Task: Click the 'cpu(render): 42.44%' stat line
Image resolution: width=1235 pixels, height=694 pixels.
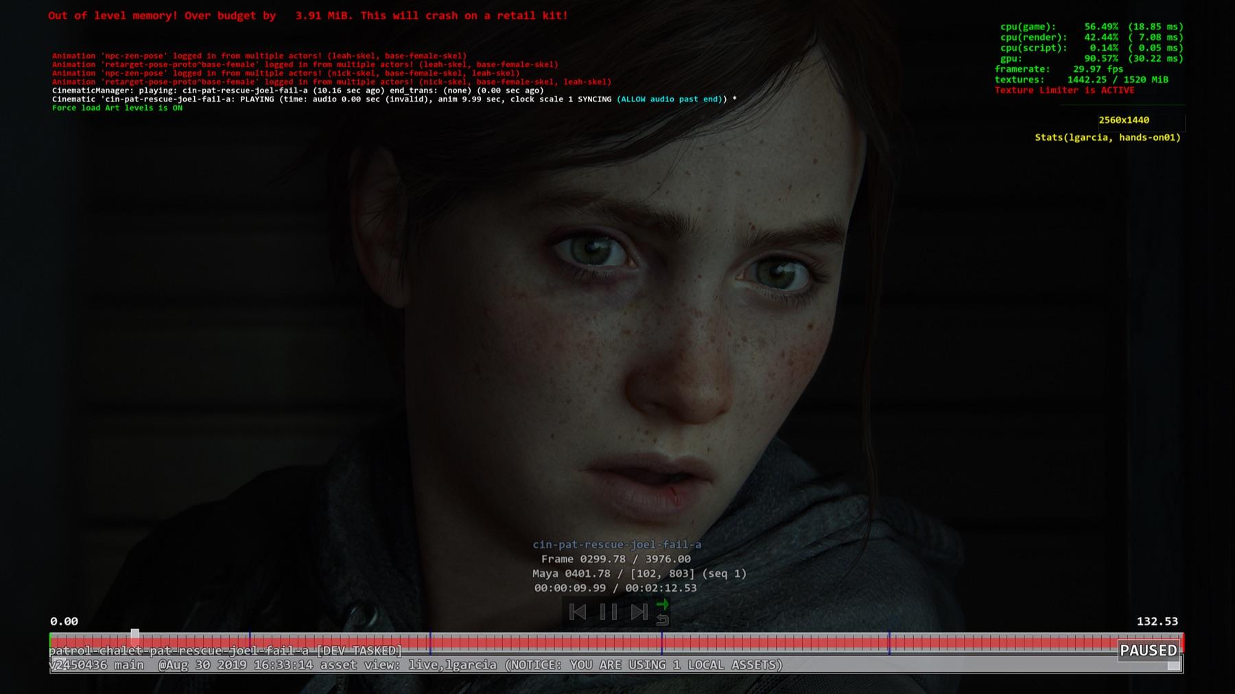Action: [1092, 37]
